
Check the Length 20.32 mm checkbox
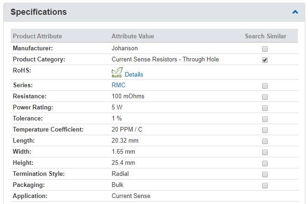tap(265, 141)
